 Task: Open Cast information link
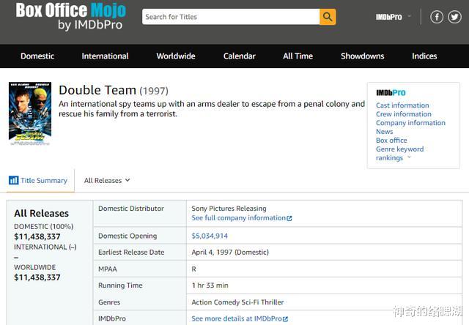click(402, 105)
